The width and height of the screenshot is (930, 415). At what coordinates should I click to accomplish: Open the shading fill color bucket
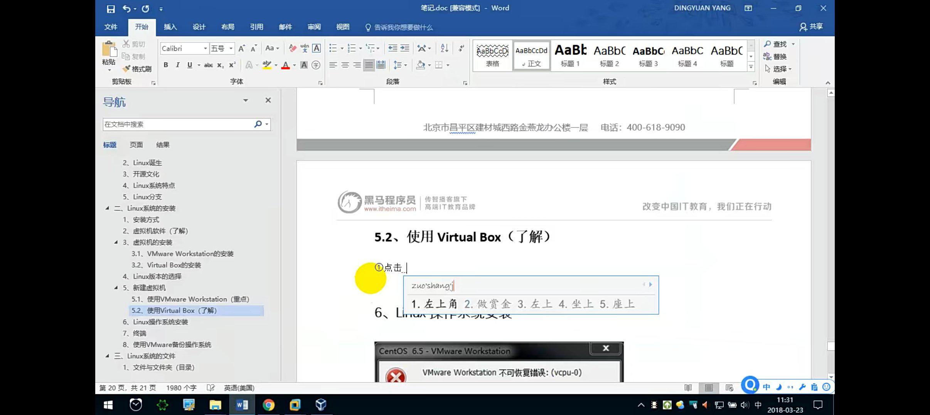click(x=421, y=65)
